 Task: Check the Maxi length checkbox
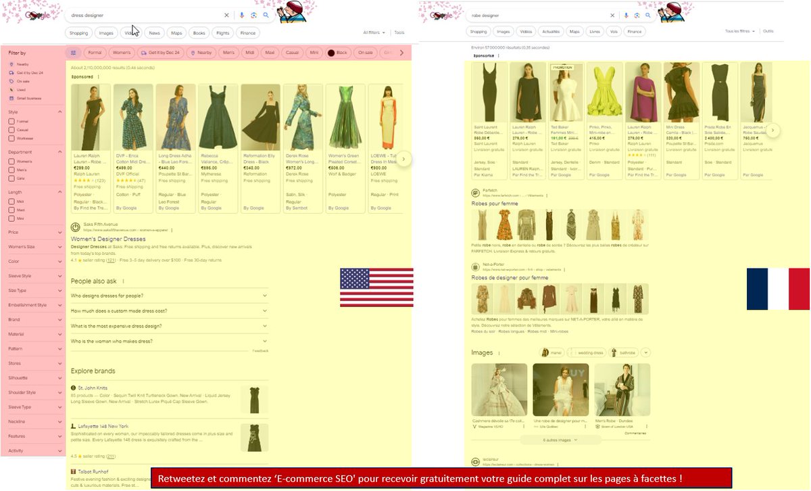[11, 210]
